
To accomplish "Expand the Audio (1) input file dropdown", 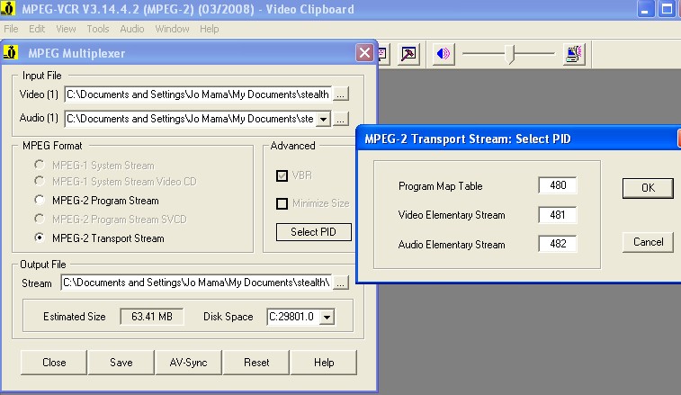I will pos(323,119).
